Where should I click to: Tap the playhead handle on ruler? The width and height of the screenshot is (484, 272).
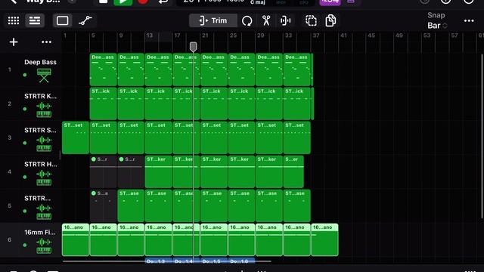194,47
